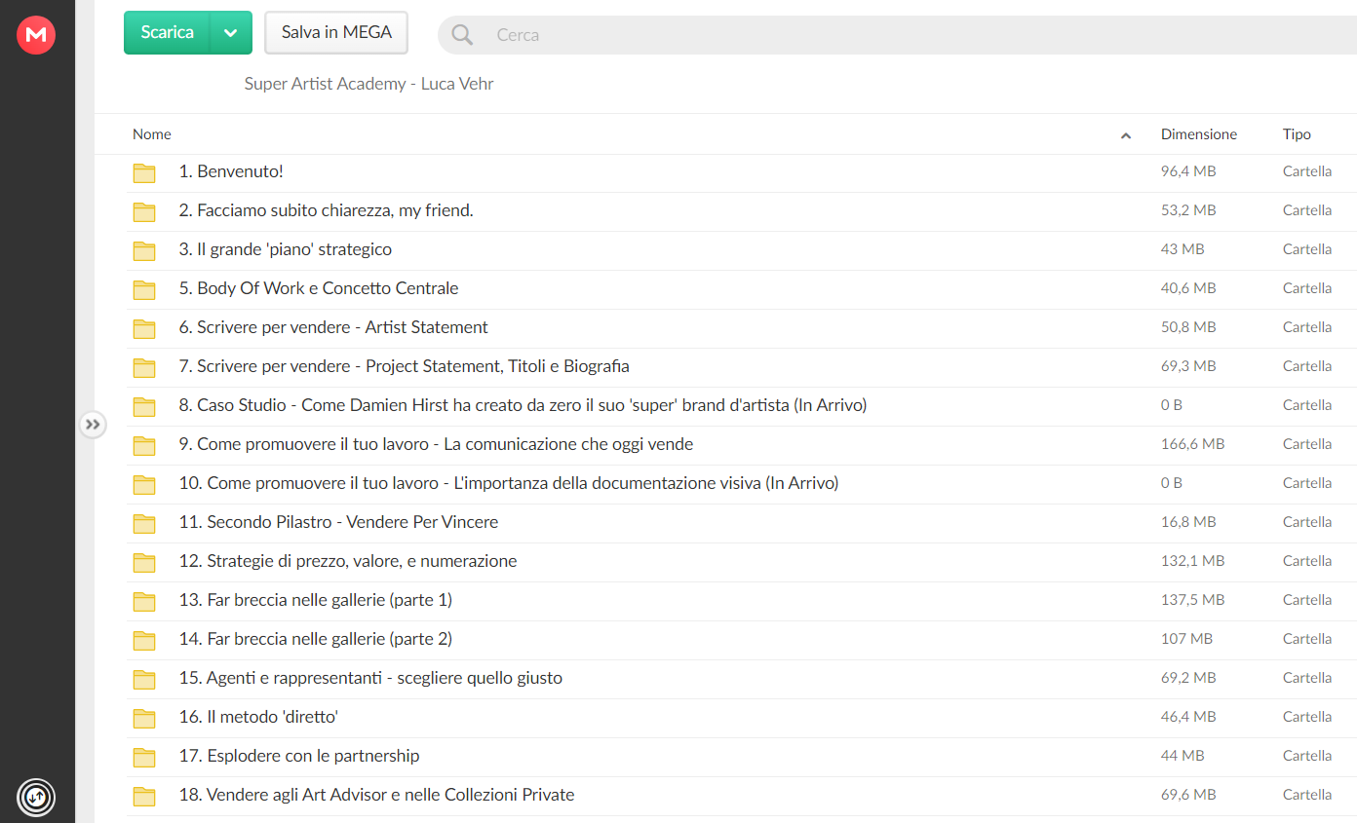Toggle sort order arrow in Nome column

pyautogui.click(x=1126, y=135)
